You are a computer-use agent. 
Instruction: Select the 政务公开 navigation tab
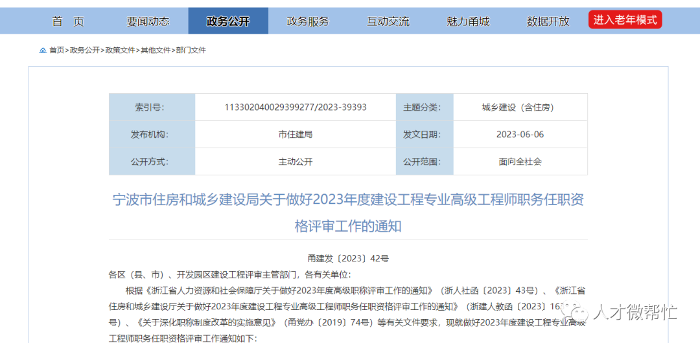(x=228, y=21)
